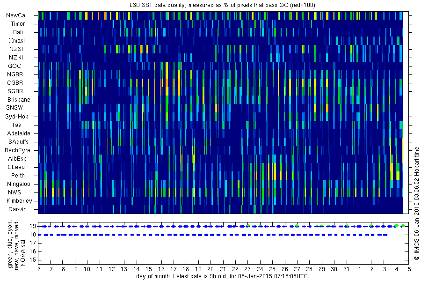This screenshot has height=281, width=421.
Task: Click the Syd-Hob region label
Action: coord(17,117)
